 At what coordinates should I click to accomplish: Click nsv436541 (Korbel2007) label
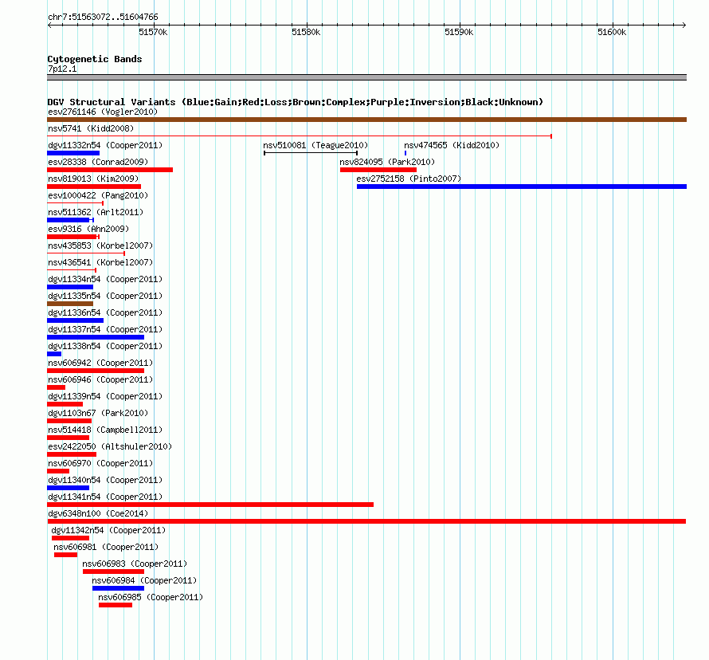100,262
